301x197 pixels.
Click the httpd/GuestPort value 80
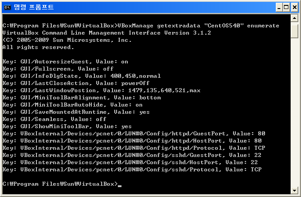click(261, 133)
